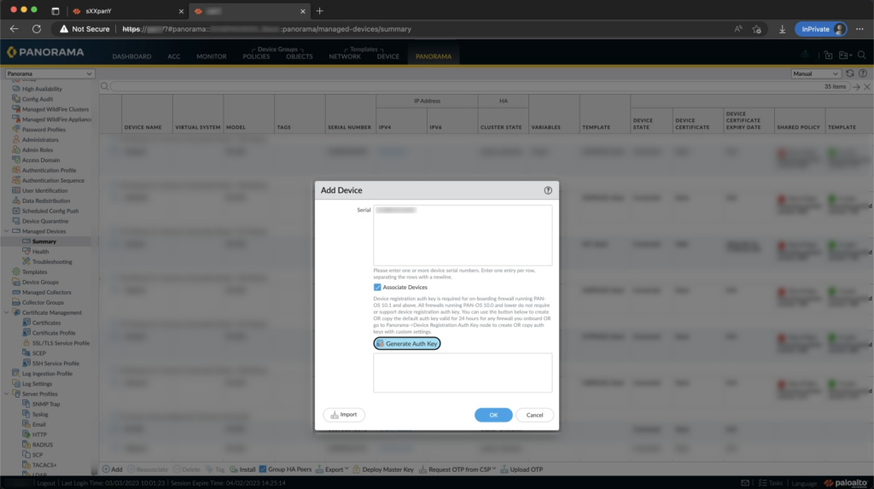Viewport: 874px width, 489px height.
Task: Open the Request OTP from CSP dropdown
Action: [x=457, y=469]
